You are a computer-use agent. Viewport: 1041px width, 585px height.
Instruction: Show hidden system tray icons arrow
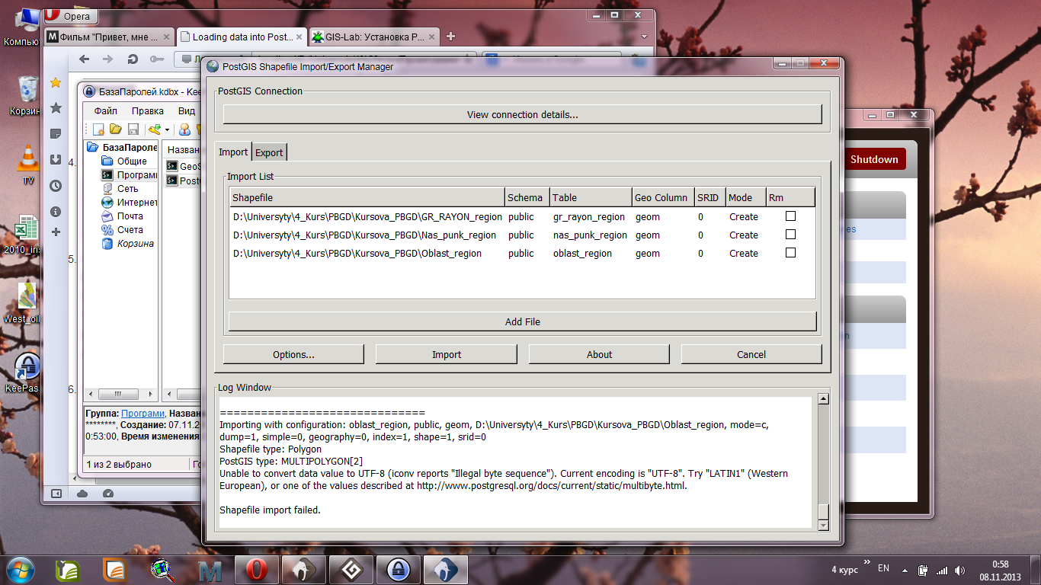click(904, 570)
